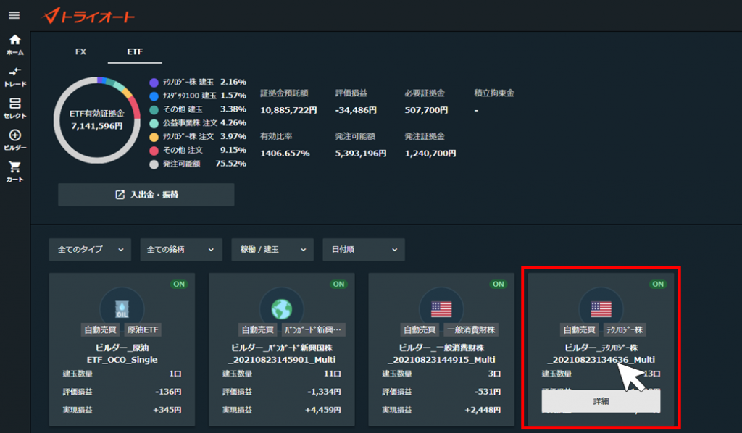Open トレード in the sidebar

pos(15,77)
